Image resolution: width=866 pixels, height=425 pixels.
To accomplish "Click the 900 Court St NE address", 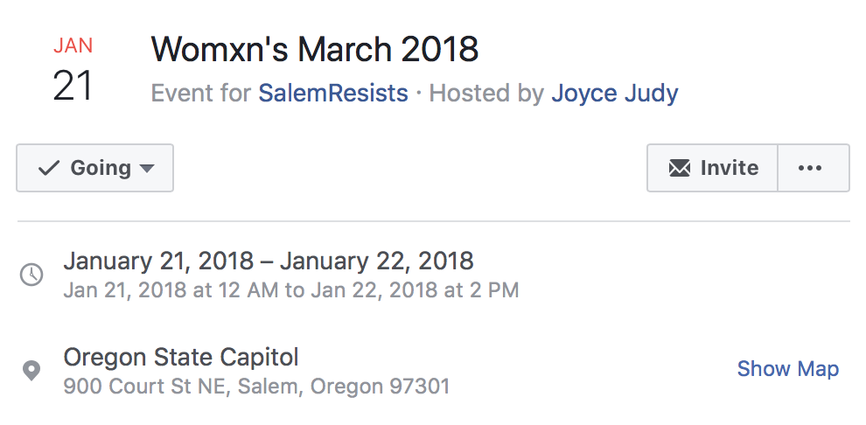I will [256, 386].
